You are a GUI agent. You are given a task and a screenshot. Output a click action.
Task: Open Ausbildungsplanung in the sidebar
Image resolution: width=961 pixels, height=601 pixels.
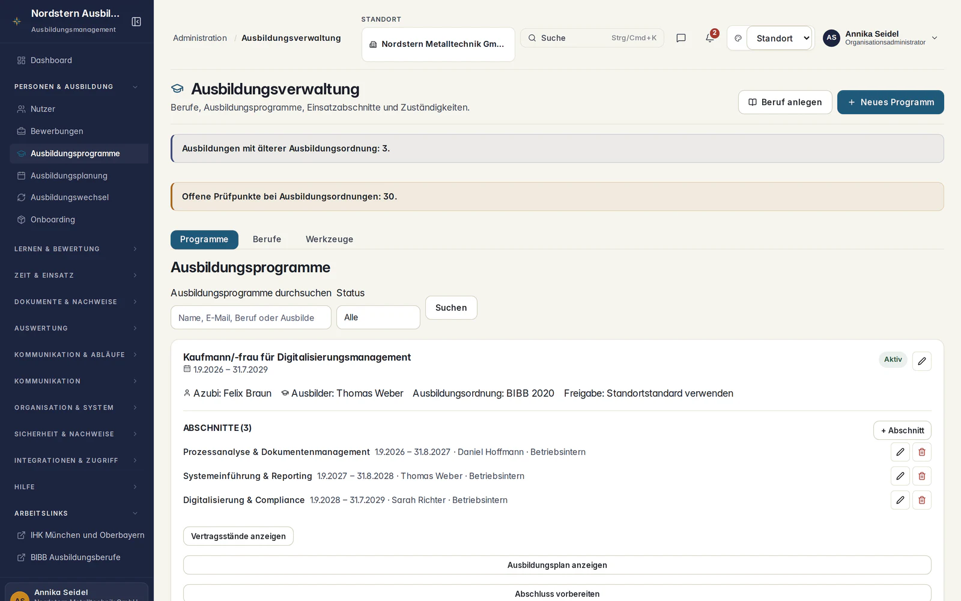click(79, 175)
